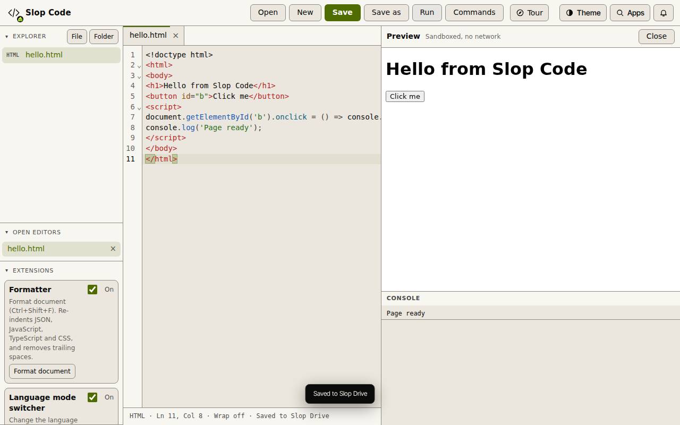Add a new Folder in Explorer
This screenshot has height=425, width=680.
pos(104,37)
